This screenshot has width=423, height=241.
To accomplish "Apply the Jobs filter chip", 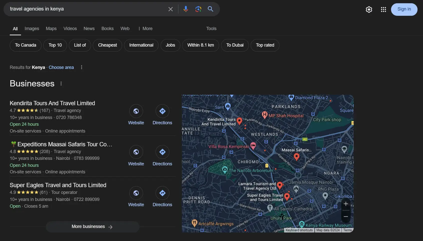I will pos(170,45).
